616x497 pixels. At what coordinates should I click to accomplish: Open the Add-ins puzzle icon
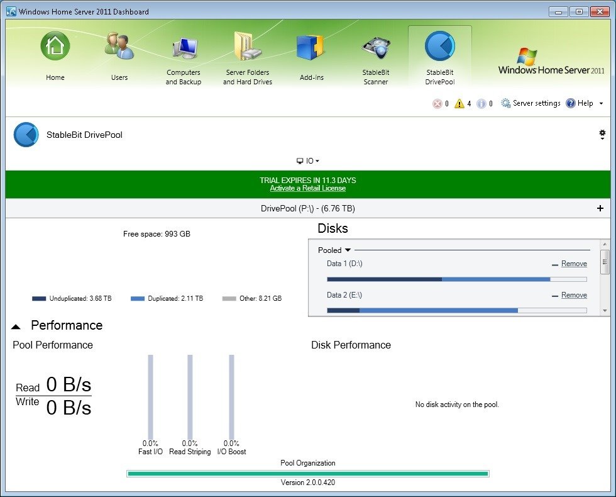(311, 47)
